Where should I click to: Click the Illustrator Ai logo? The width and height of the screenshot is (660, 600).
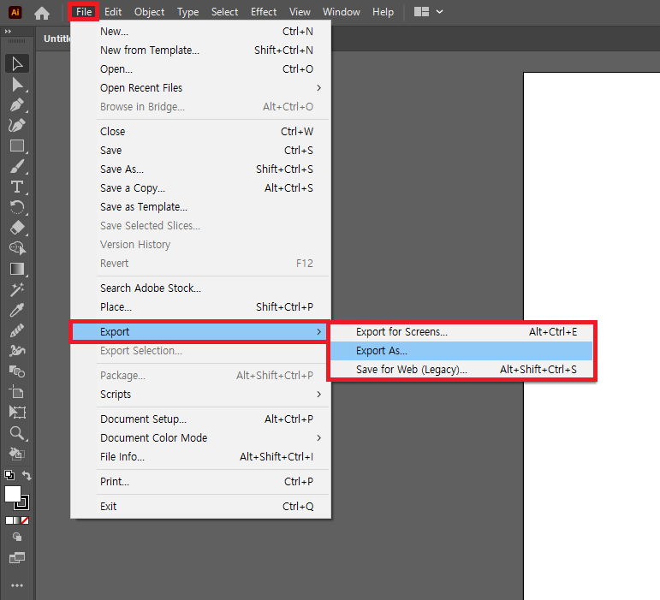[x=15, y=12]
